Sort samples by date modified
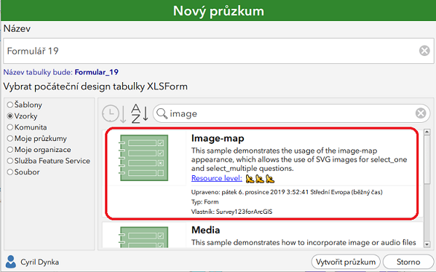The width and height of the screenshot is (436, 272). [114, 113]
